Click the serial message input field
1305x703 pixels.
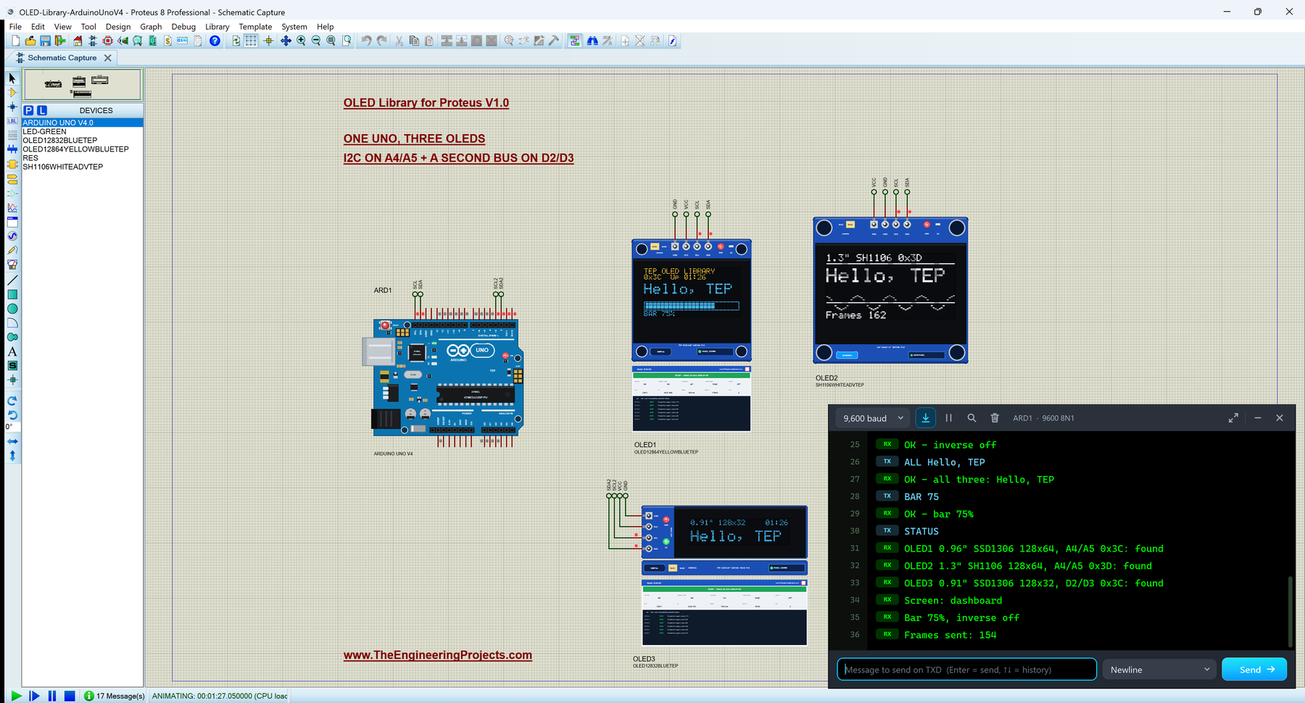966,670
